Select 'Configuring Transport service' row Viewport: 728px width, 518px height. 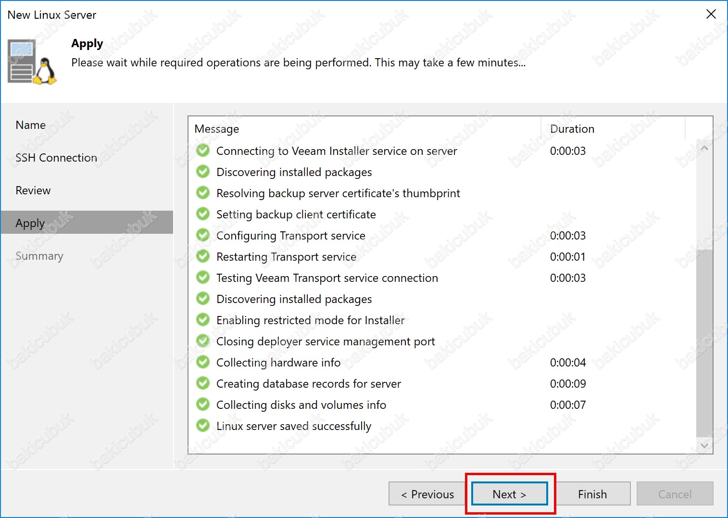point(442,235)
